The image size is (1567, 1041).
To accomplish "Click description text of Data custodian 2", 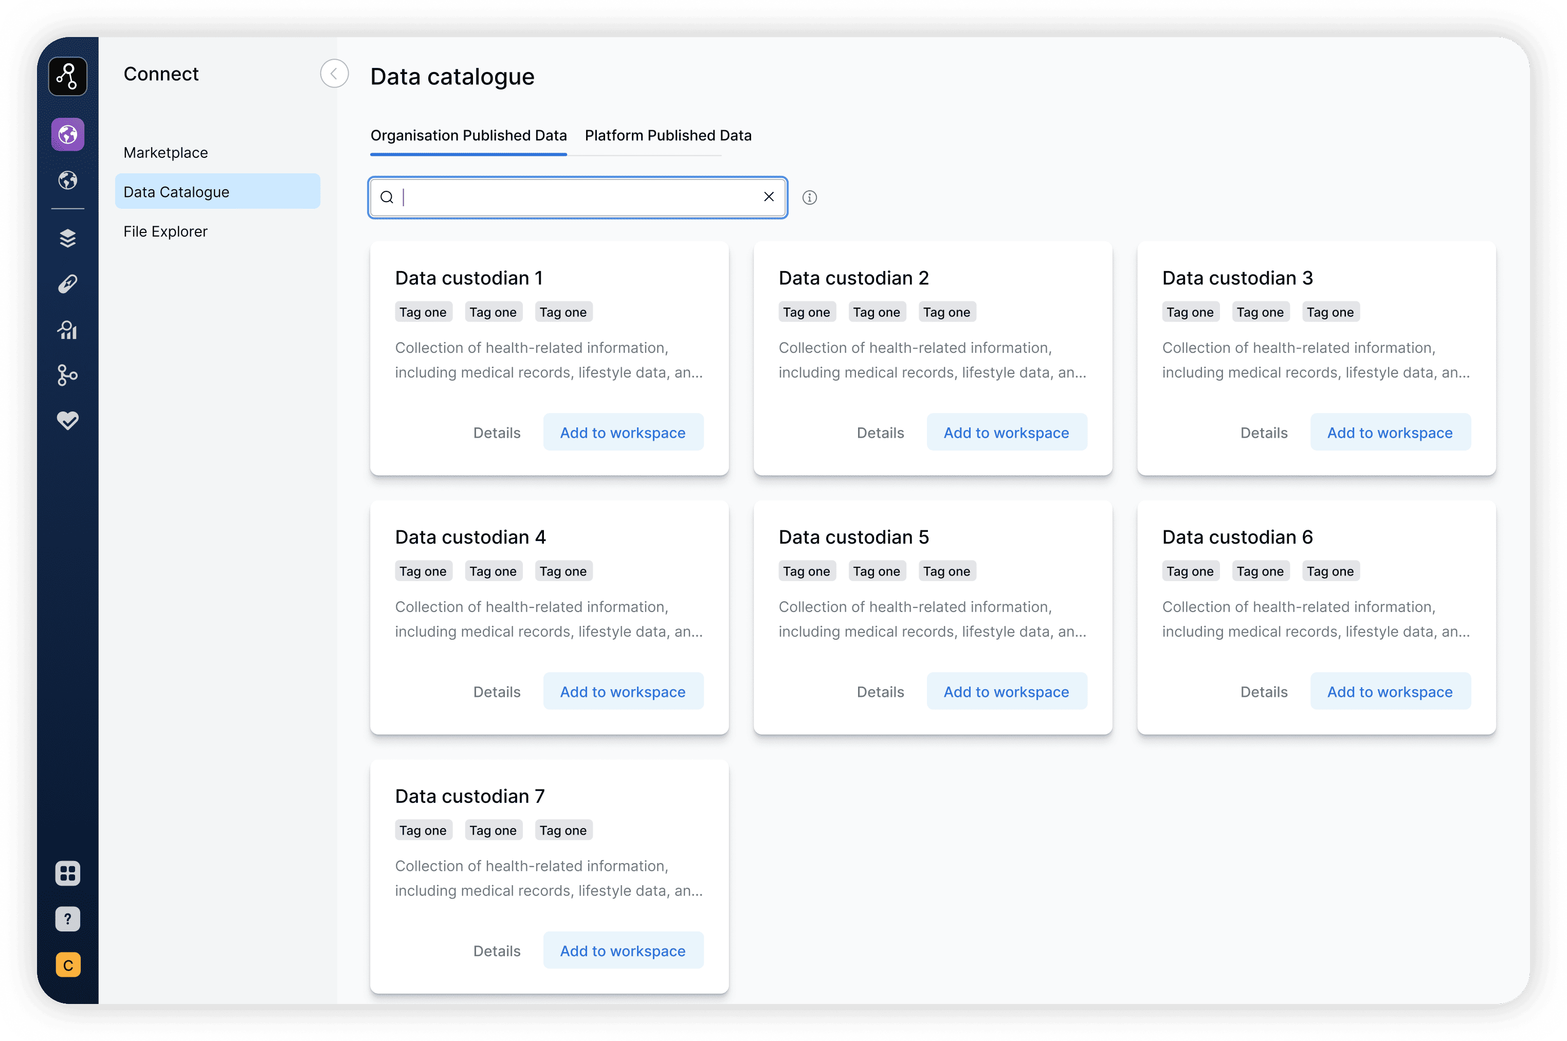I will point(932,360).
